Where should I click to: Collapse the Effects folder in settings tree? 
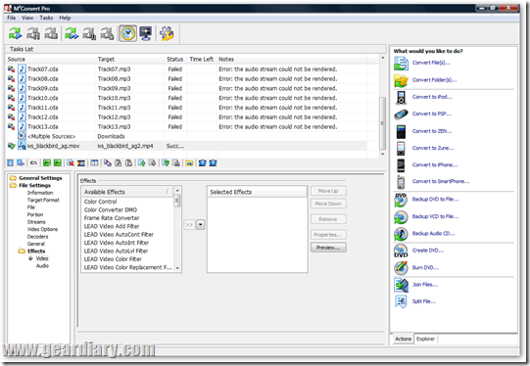pos(22,251)
